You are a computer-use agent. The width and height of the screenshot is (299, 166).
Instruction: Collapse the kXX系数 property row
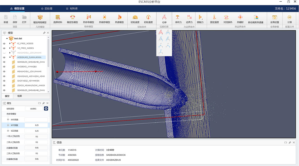(x=8, y=120)
